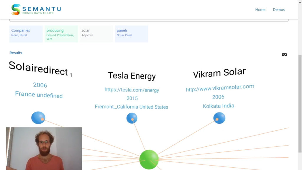Screen dimensions: 302x170
Task: Click the search query input field
Action: coord(149,20)
